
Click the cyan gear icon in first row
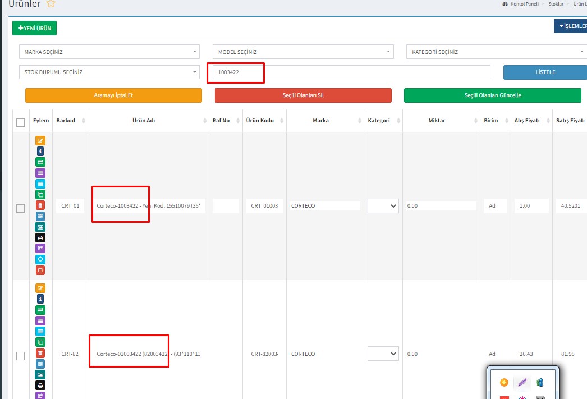tap(40, 259)
